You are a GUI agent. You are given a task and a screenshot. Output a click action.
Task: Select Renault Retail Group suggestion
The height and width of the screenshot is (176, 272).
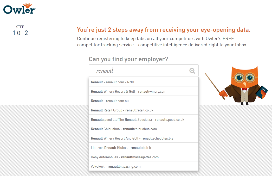[x=144, y=110]
